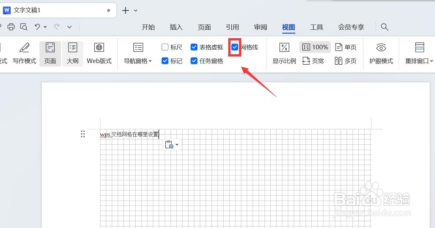Click the paragraph drag handle dots

coord(83,134)
